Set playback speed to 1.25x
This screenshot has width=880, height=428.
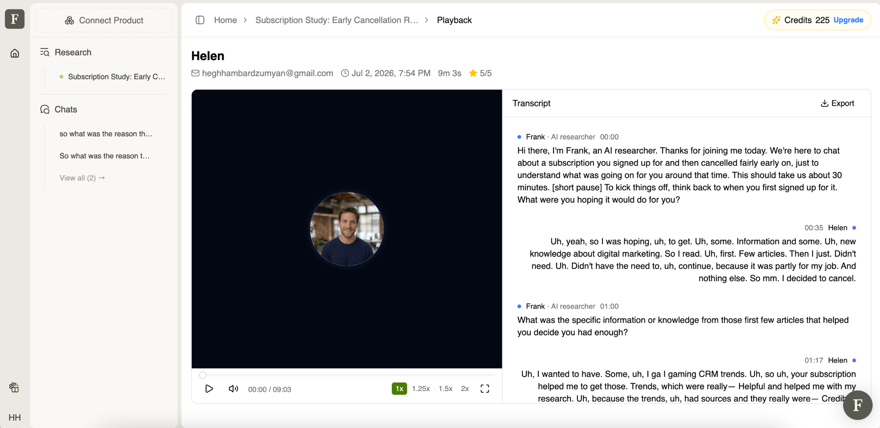click(x=421, y=389)
